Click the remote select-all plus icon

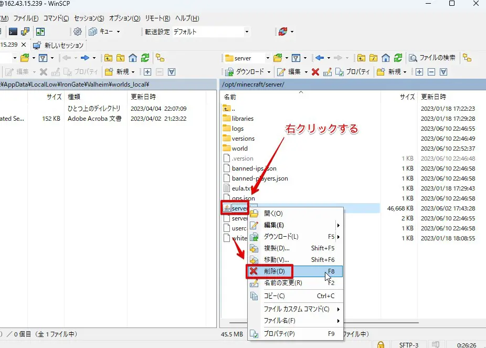[419, 72]
